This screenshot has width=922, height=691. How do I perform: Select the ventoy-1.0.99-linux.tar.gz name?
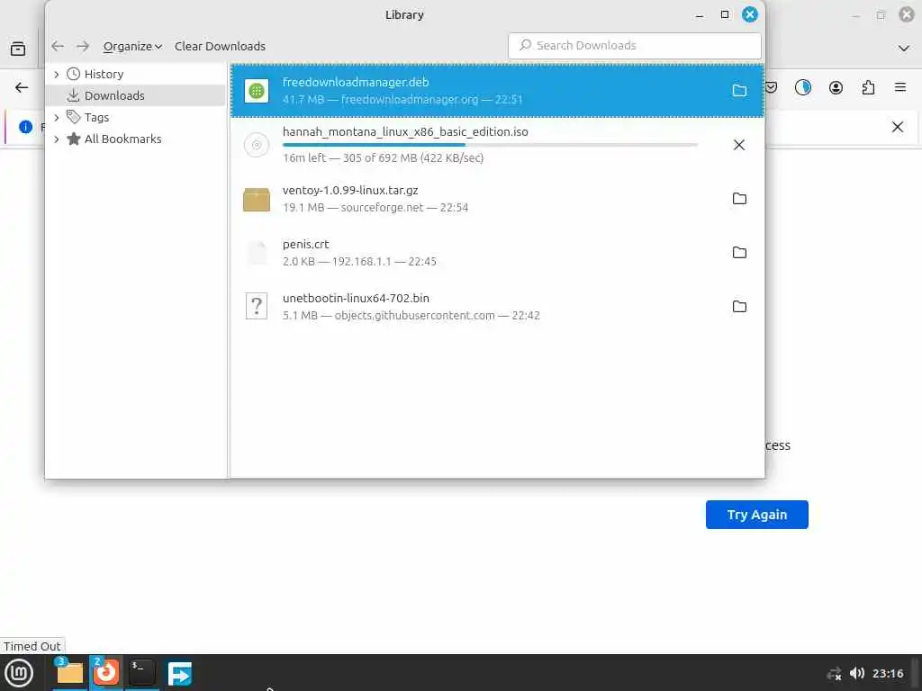click(x=350, y=191)
